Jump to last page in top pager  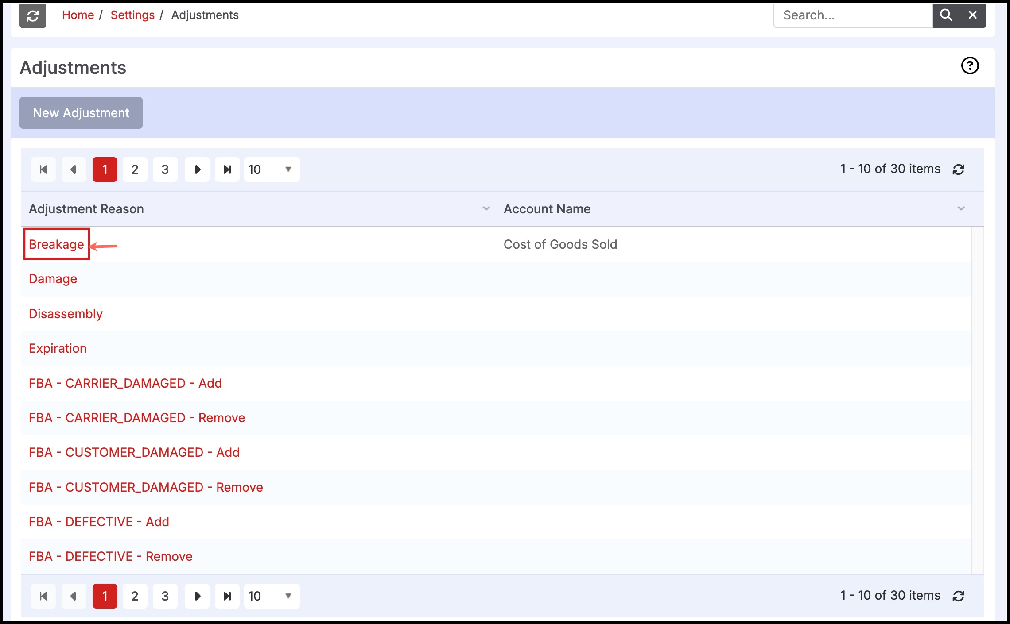pos(227,169)
